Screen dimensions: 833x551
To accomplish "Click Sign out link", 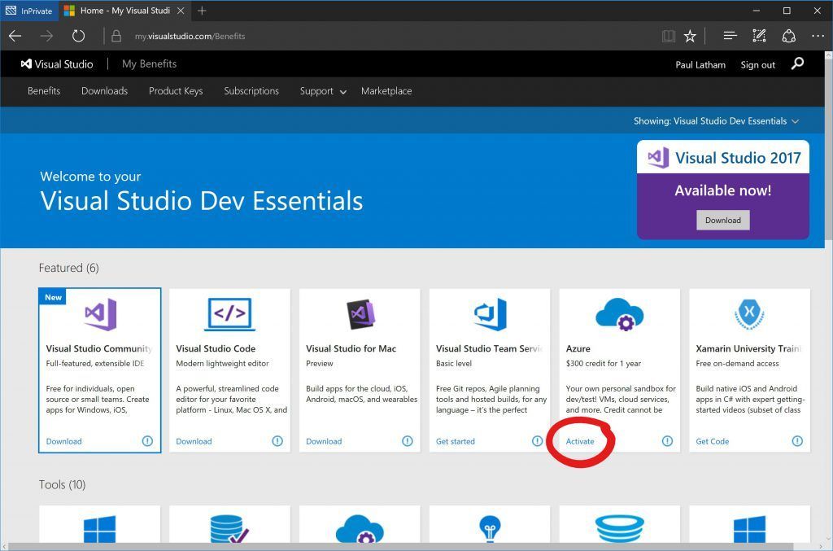I will pyautogui.click(x=757, y=65).
